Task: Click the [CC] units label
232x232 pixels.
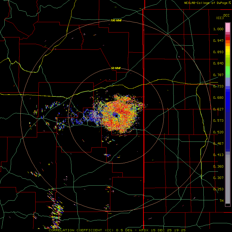Action: click(220, 18)
